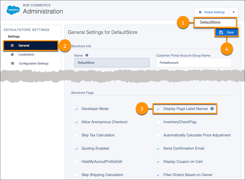Enable Skip Tax Calculation checkbox

click(x=76, y=135)
